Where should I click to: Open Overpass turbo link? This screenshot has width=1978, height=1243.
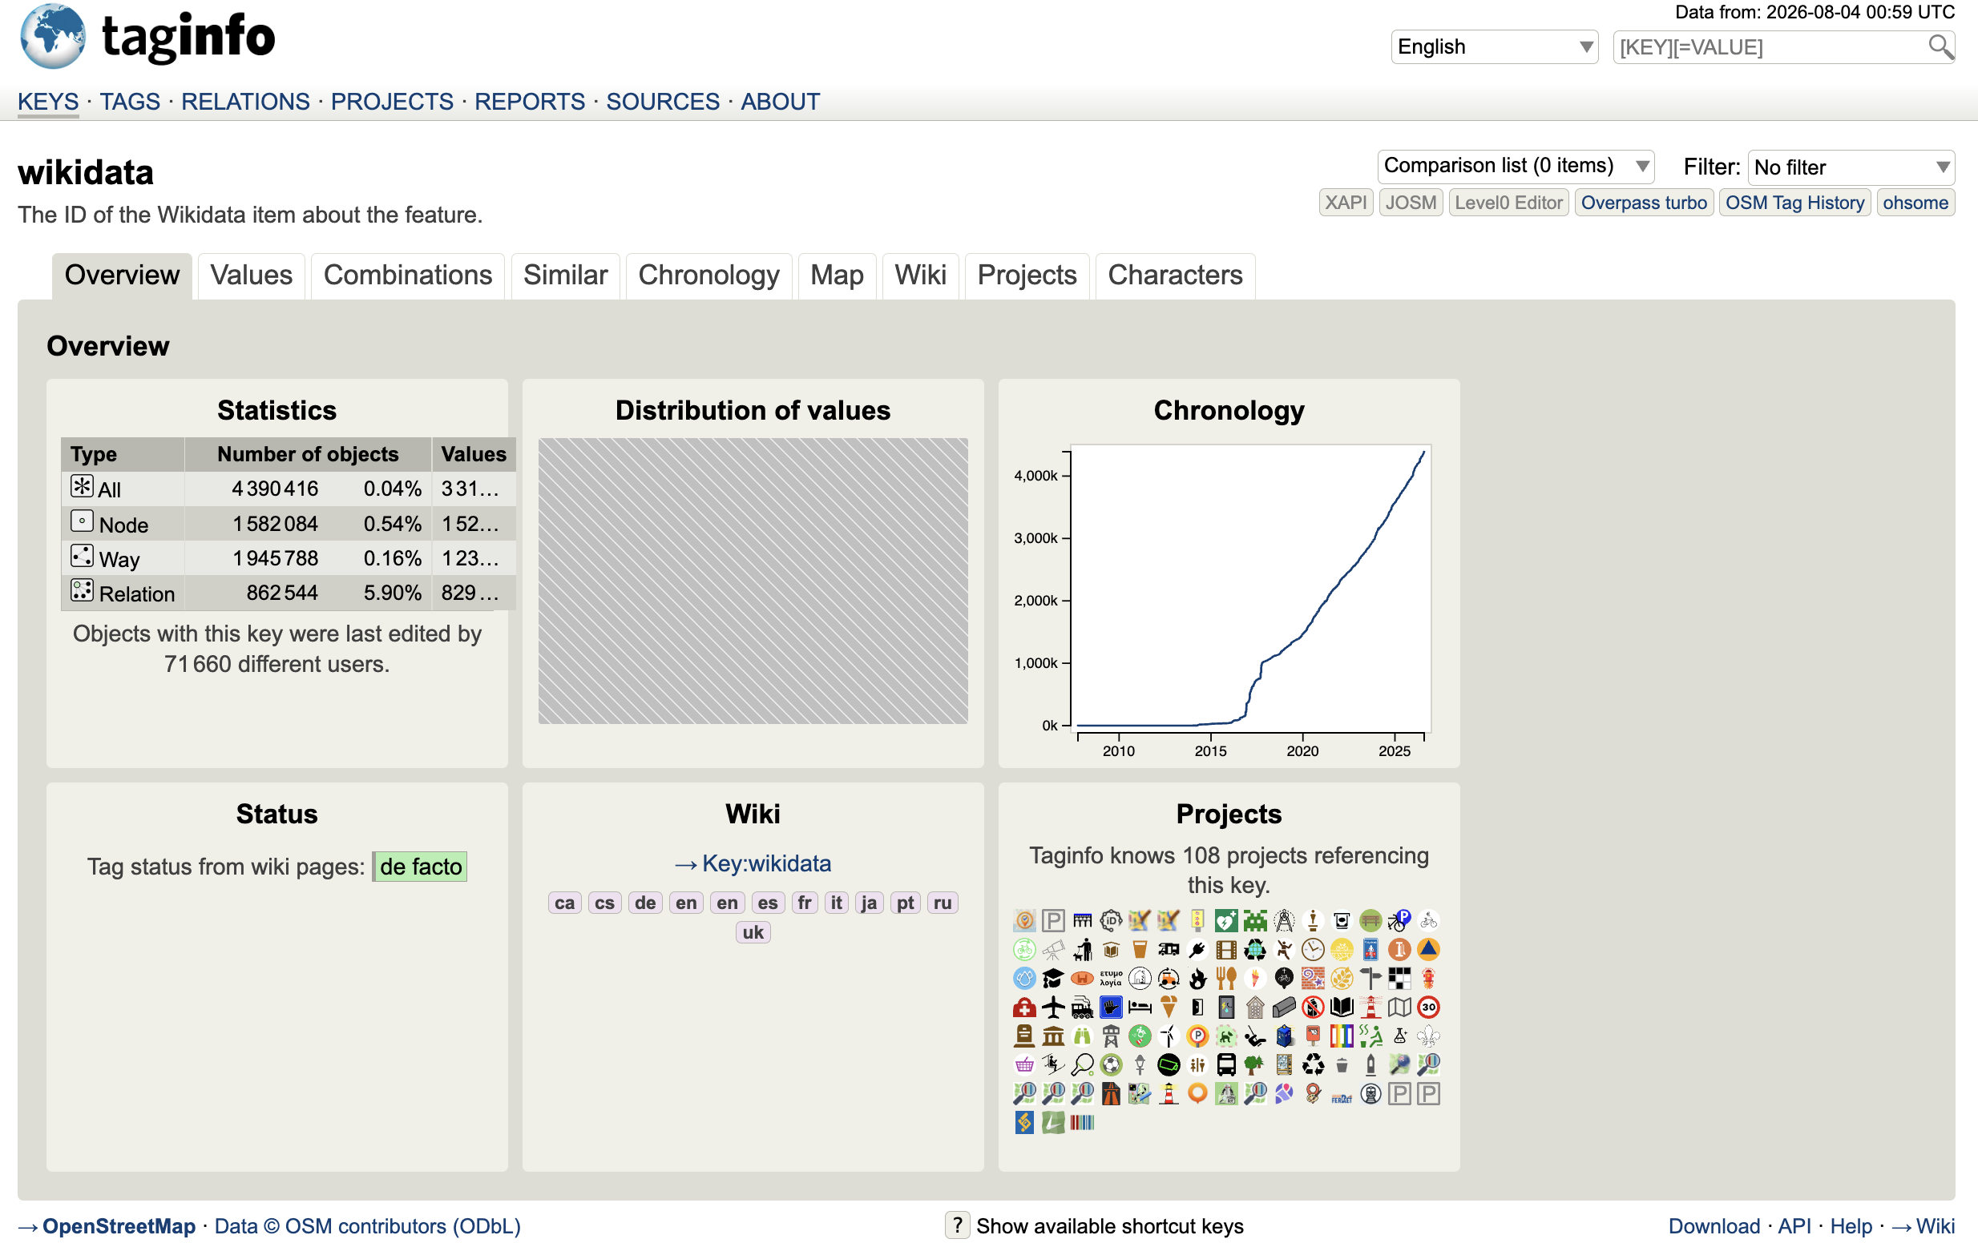pos(1644,203)
